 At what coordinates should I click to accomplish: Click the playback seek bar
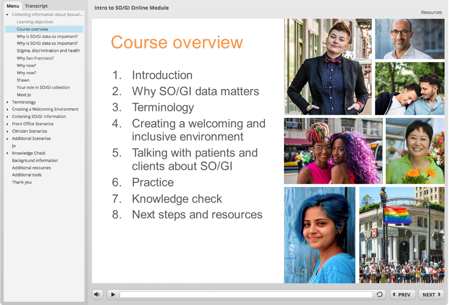pos(246,294)
